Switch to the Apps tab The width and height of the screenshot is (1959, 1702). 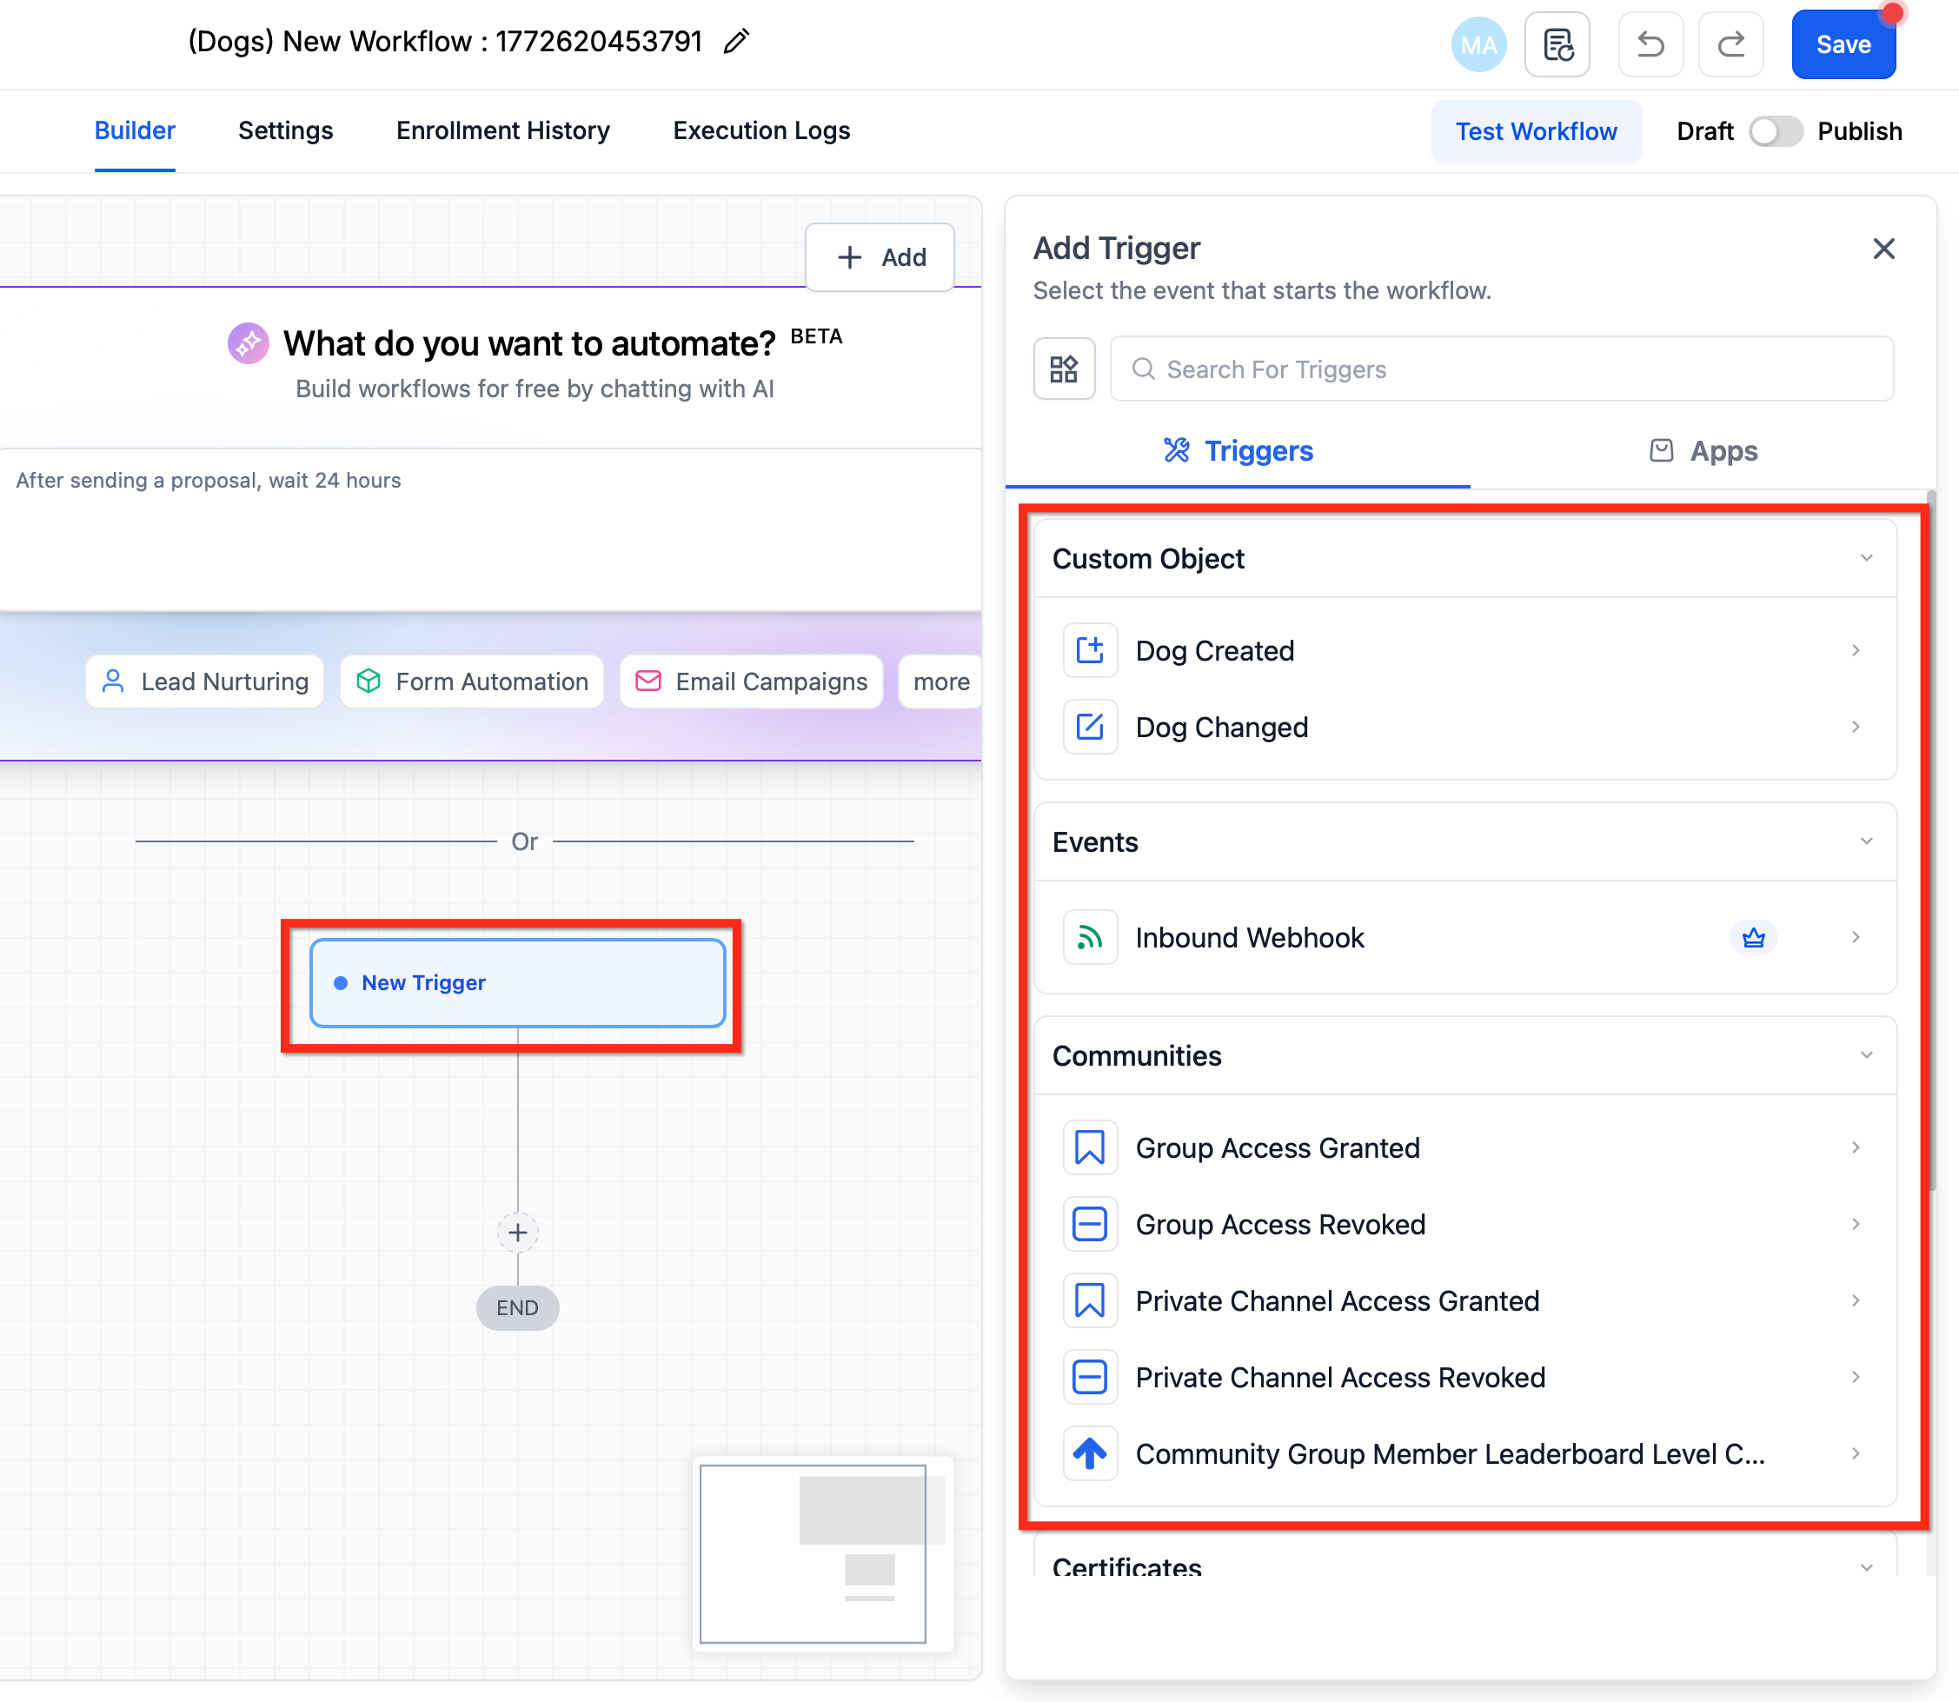[x=1703, y=451]
